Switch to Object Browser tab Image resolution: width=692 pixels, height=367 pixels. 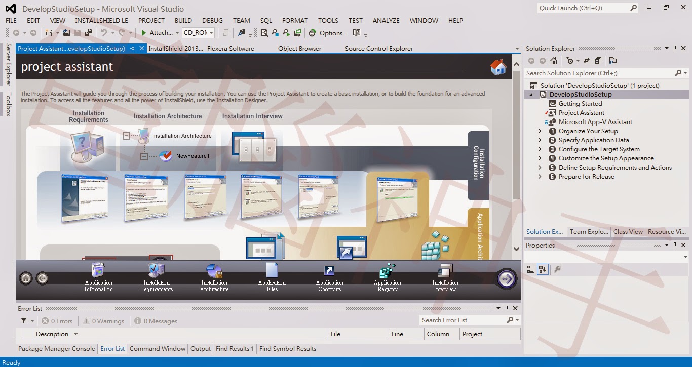299,49
